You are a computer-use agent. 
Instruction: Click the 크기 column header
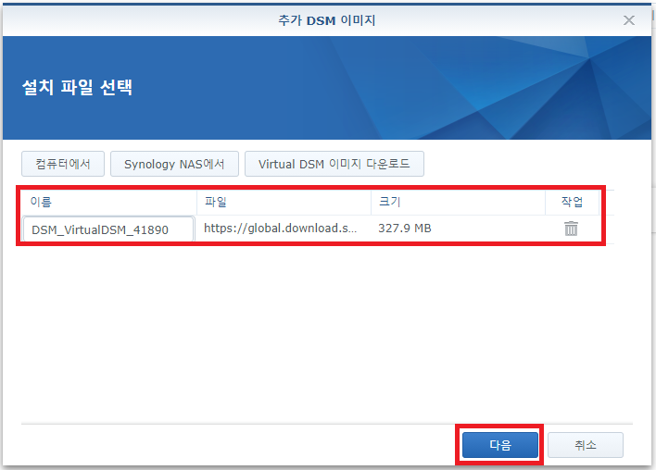click(458, 203)
